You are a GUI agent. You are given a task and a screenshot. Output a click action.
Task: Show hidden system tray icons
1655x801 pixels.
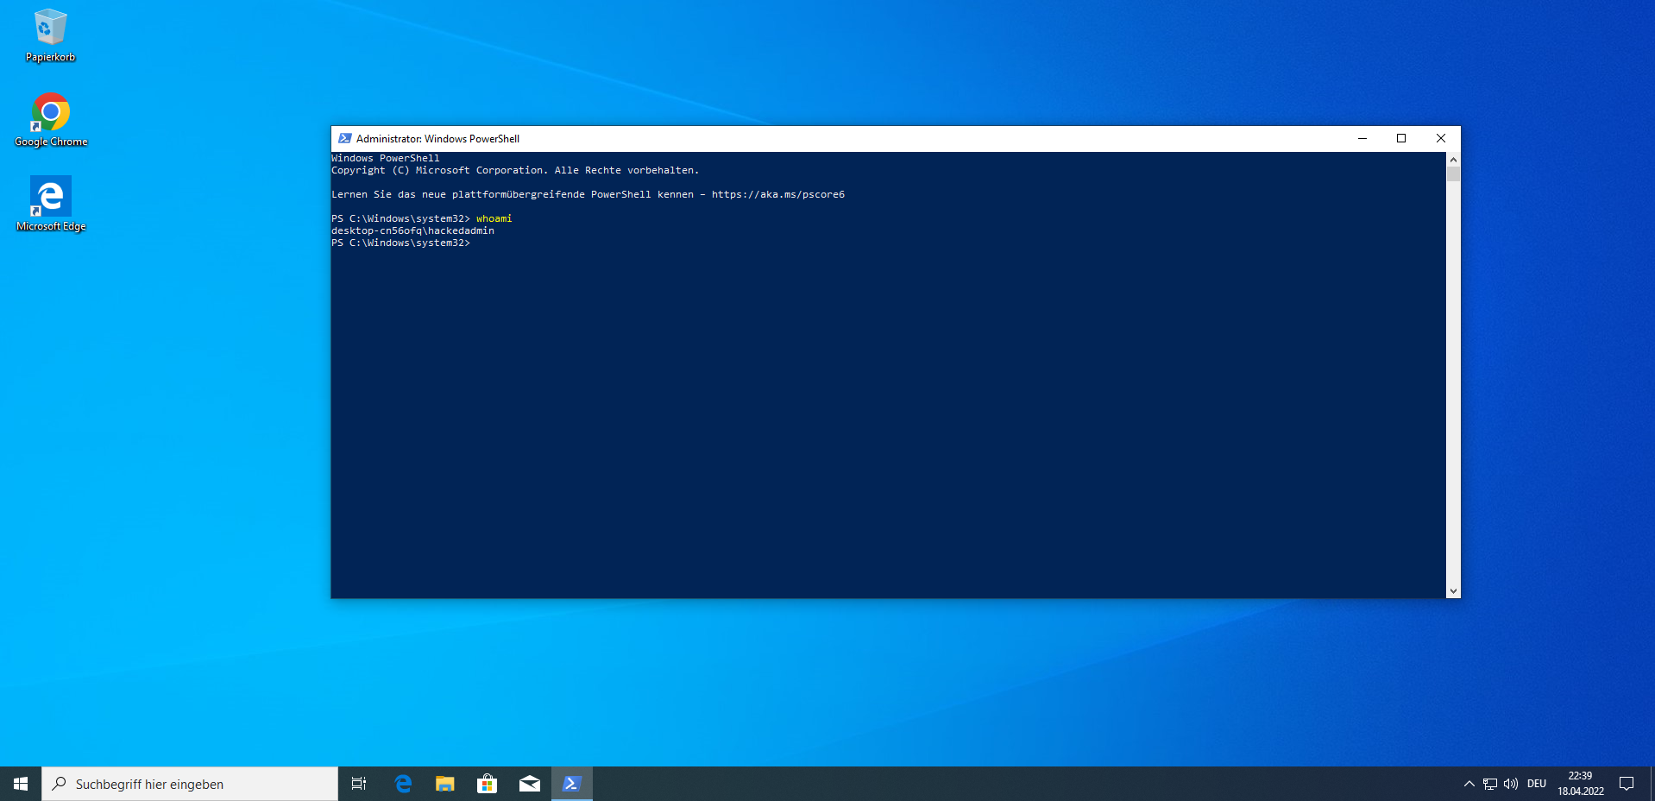point(1469,784)
